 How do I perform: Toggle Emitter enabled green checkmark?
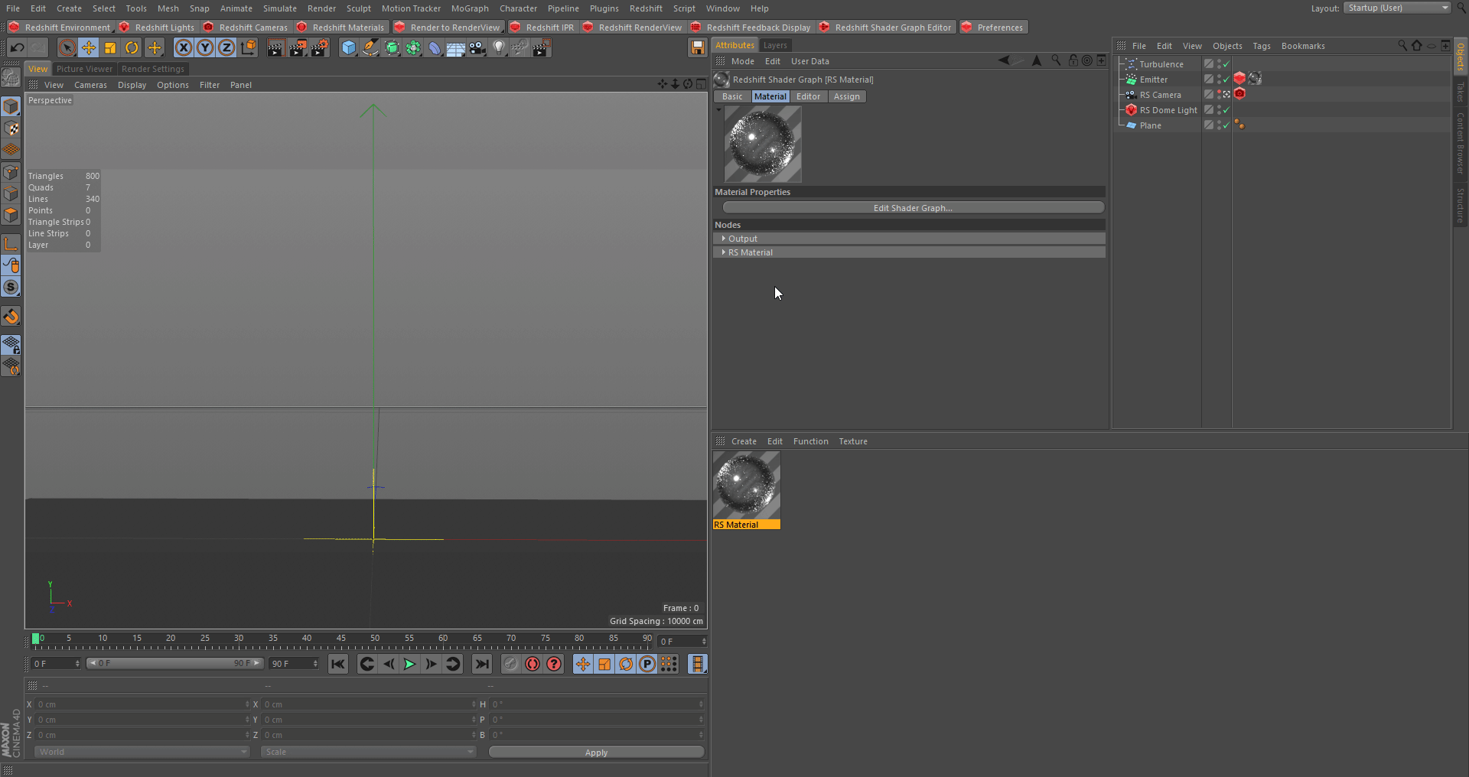(1226, 80)
